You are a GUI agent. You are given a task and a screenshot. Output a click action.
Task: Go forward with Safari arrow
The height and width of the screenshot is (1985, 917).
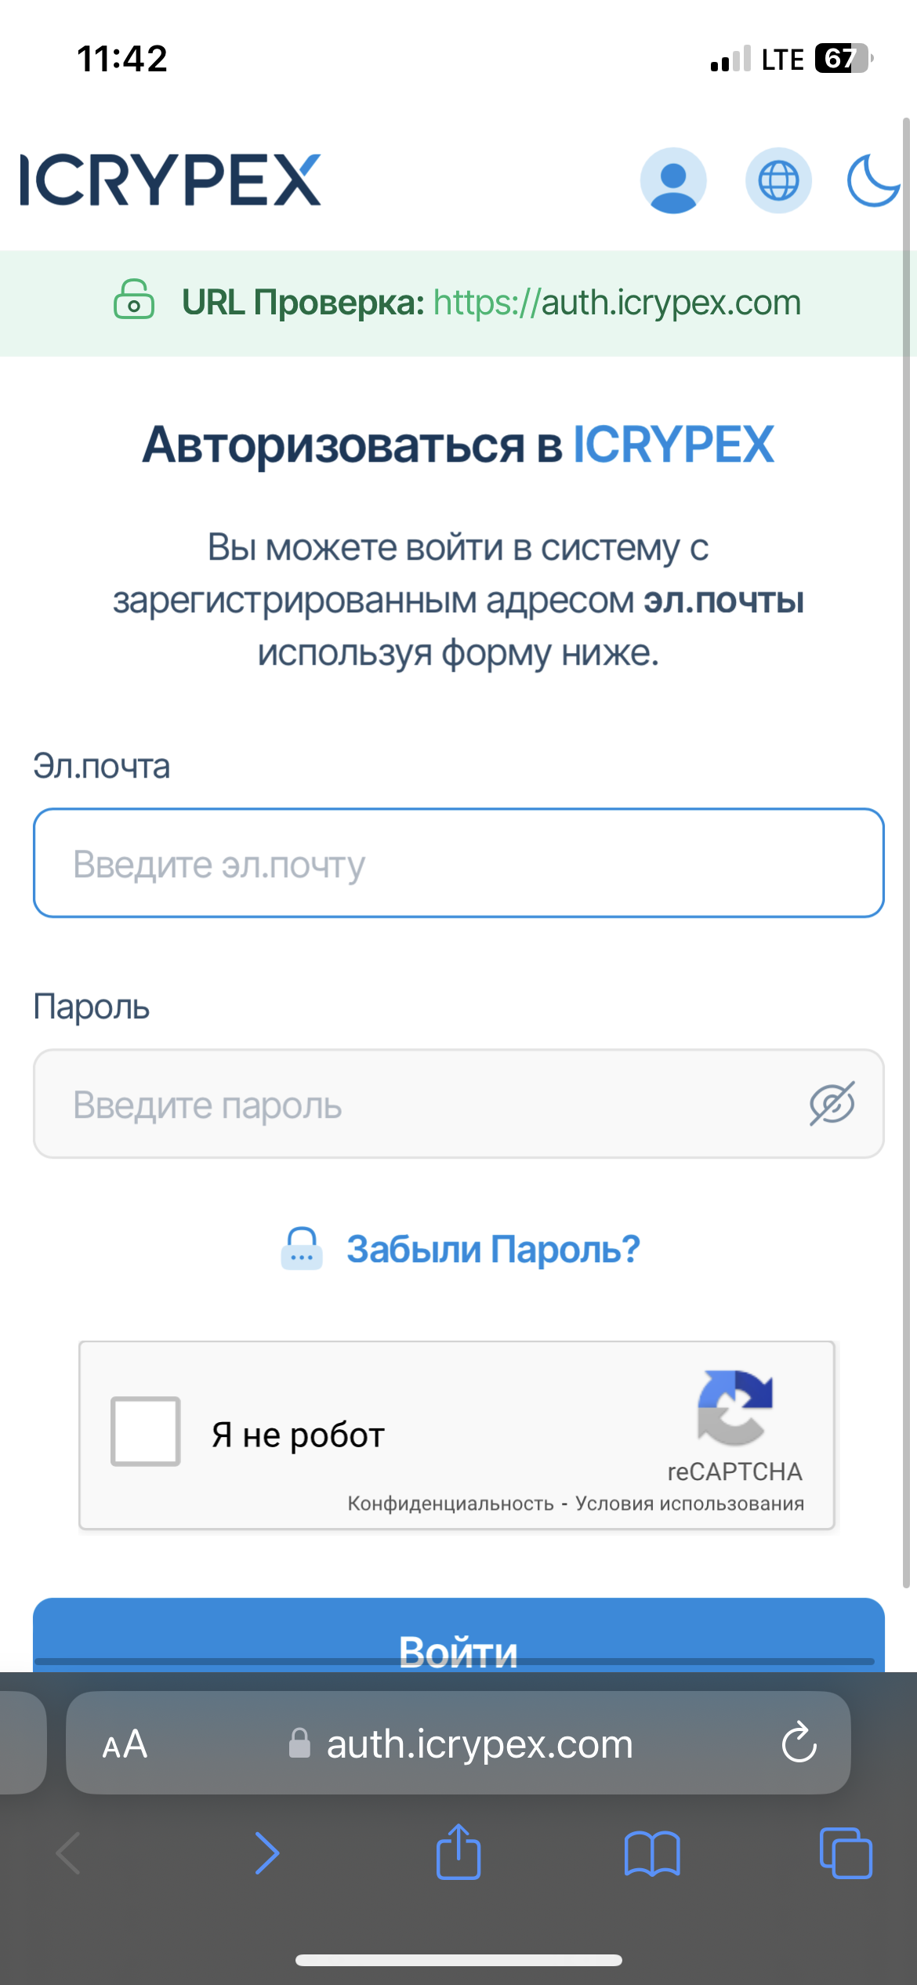267,1853
